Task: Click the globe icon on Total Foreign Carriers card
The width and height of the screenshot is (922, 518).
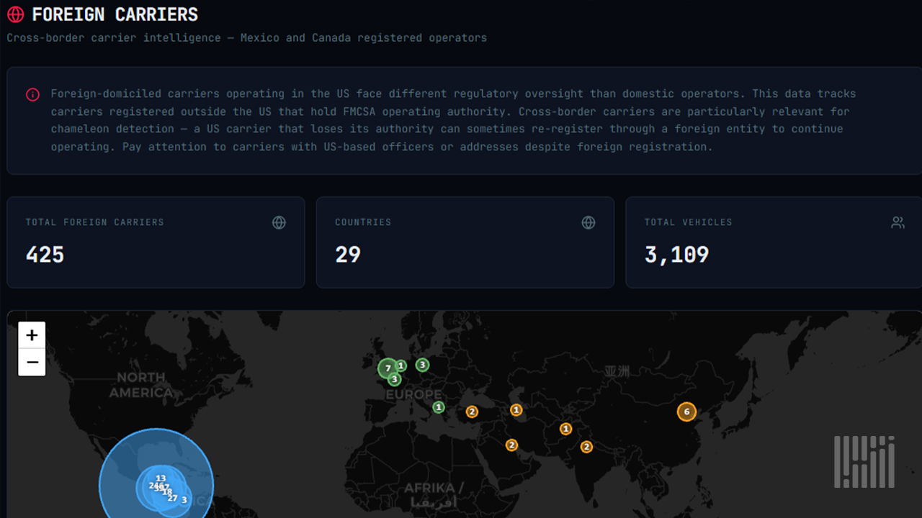Action: point(279,222)
